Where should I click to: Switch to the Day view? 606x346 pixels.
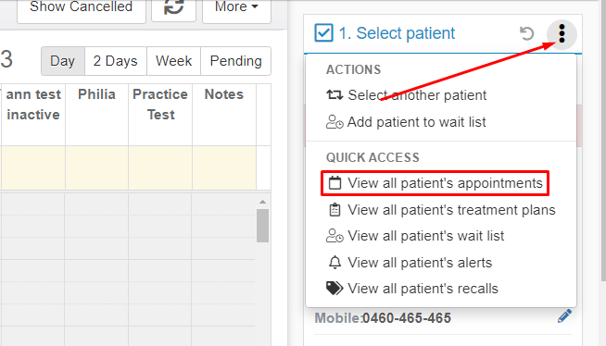(x=63, y=61)
